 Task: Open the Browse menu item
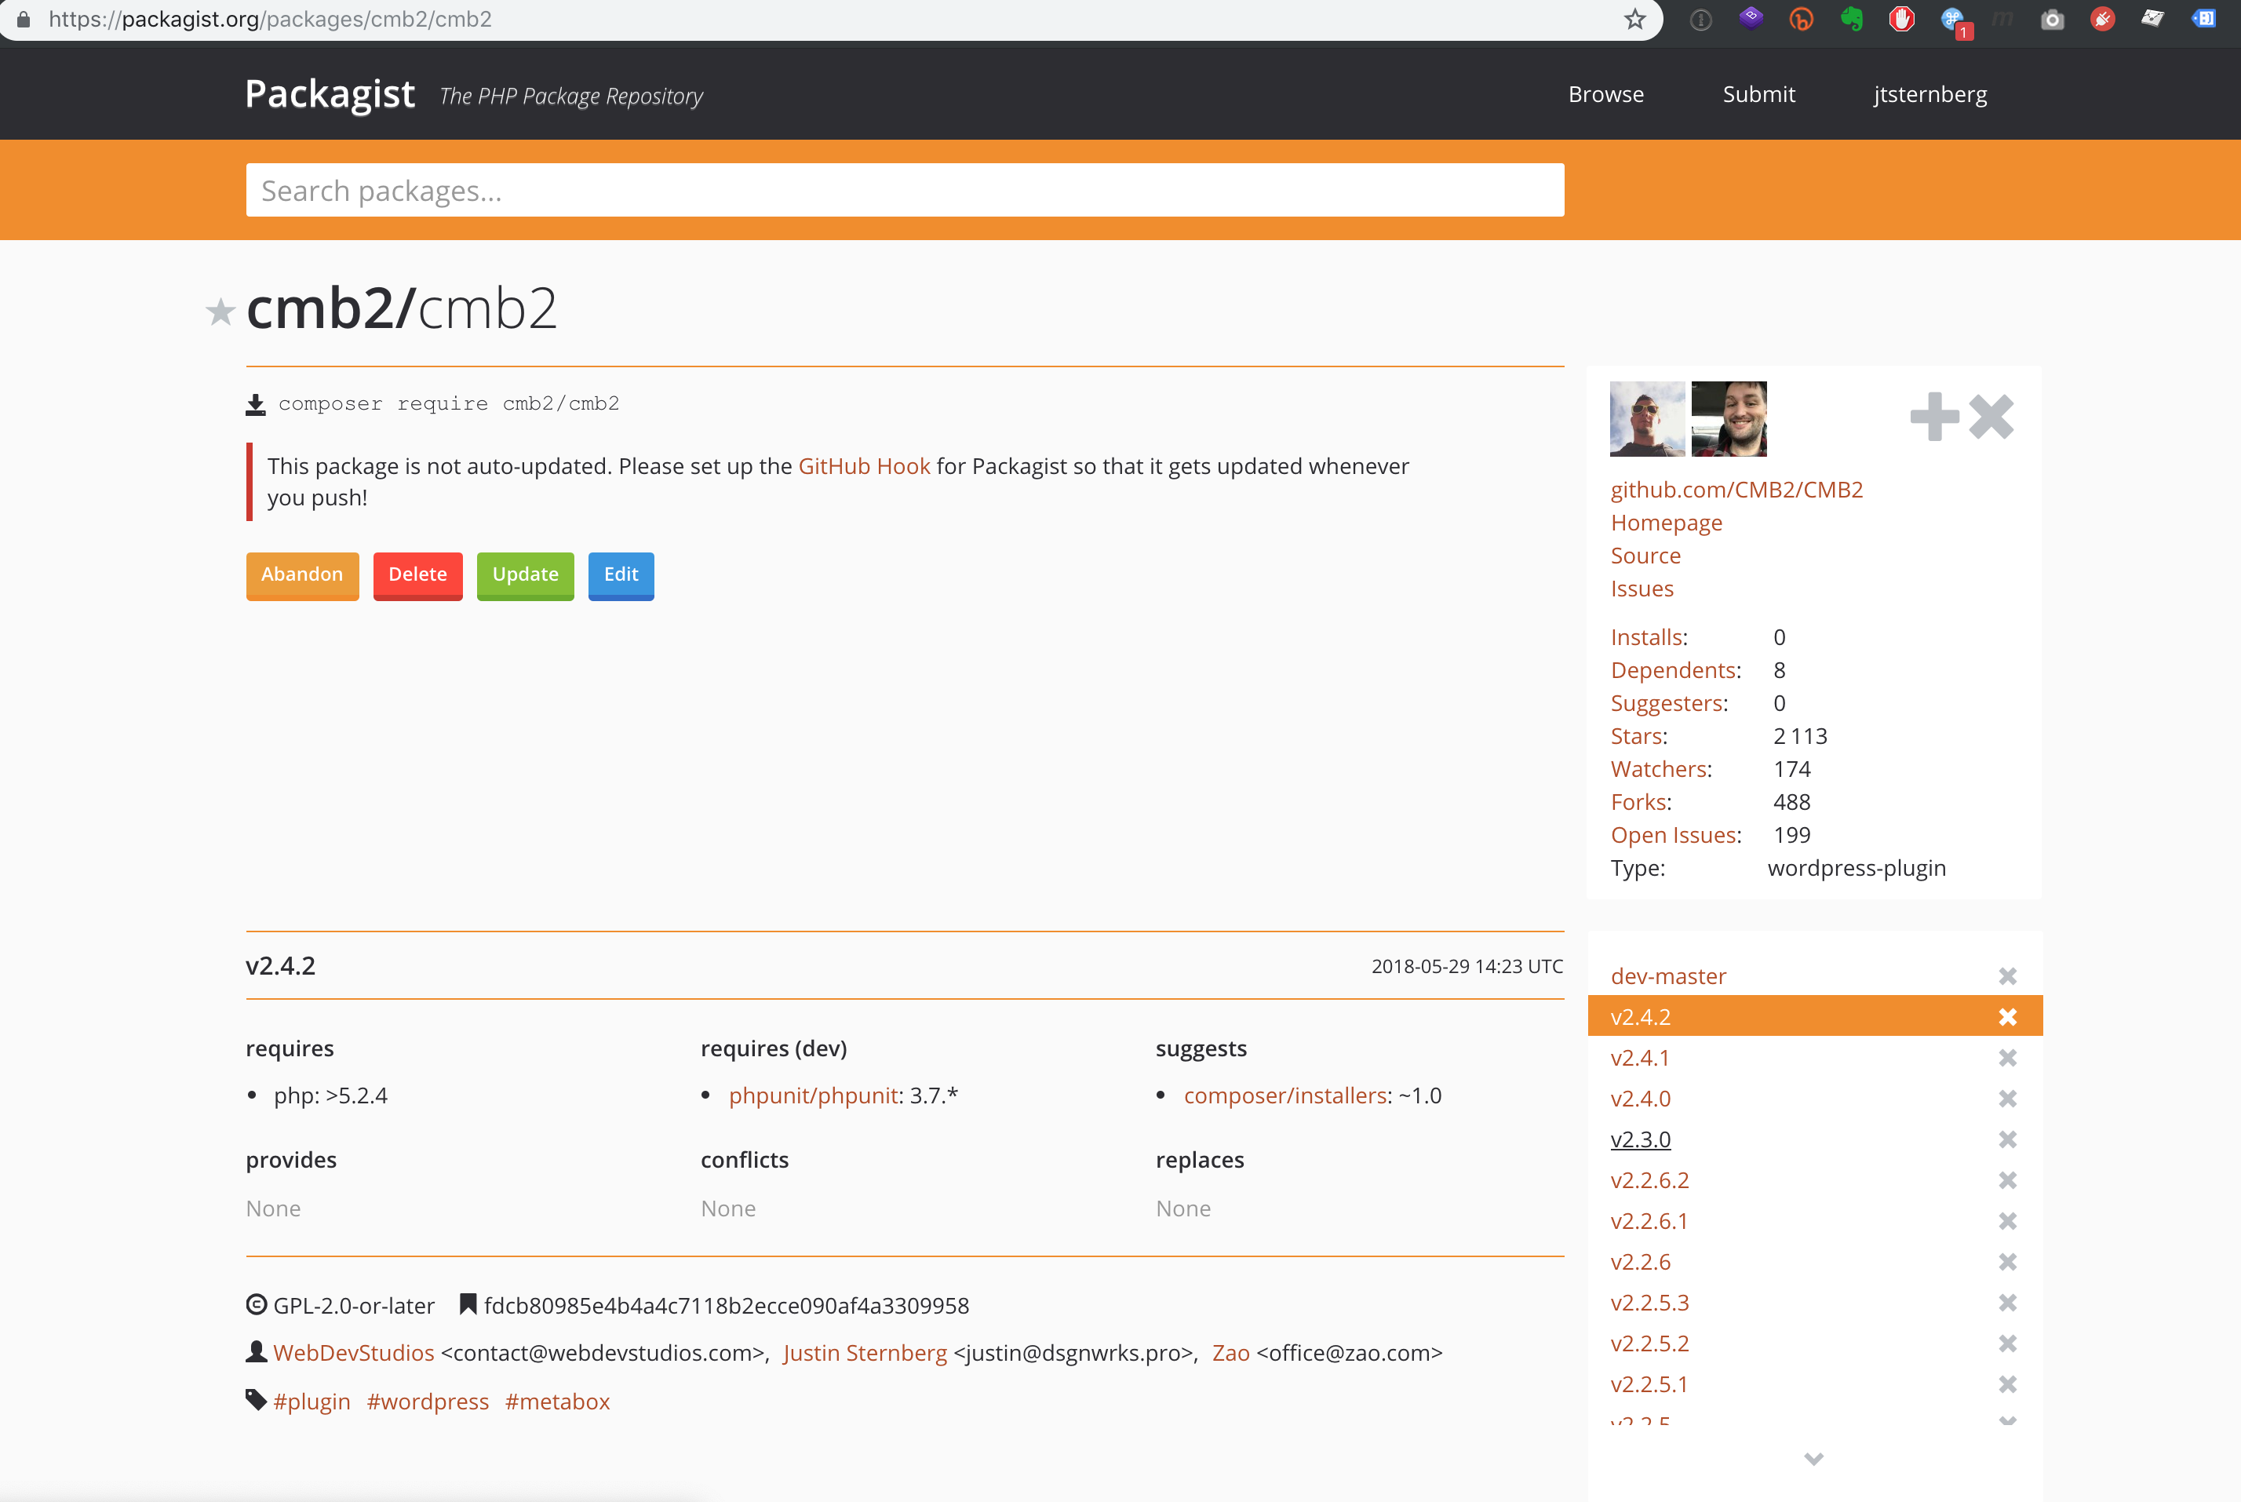point(1606,94)
